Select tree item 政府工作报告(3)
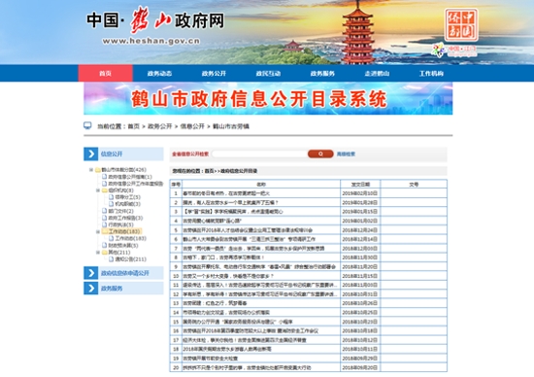The image size is (534, 377). click(x=125, y=218)
